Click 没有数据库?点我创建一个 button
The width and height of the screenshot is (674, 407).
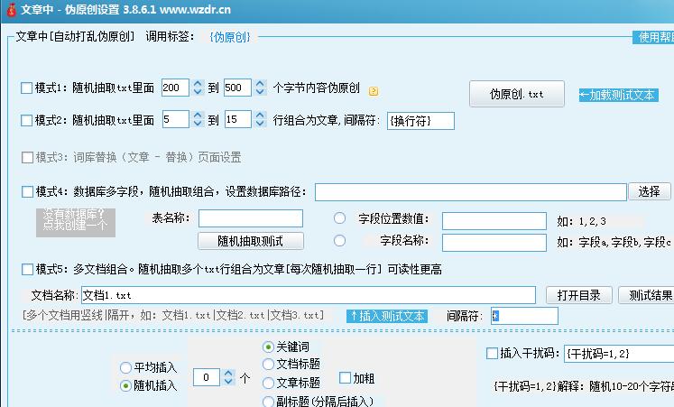coord(76,222)
